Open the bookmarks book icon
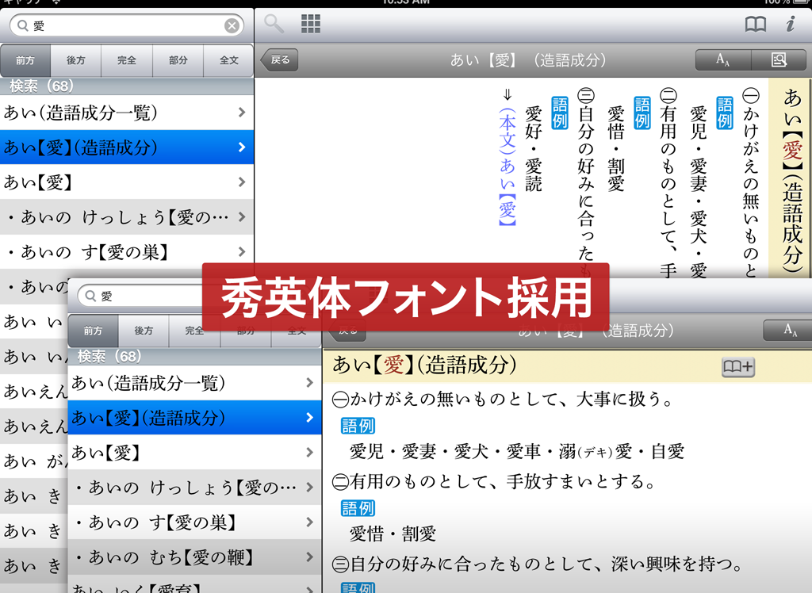The height and width of the screenshot is (593, 812). (756, 25)
